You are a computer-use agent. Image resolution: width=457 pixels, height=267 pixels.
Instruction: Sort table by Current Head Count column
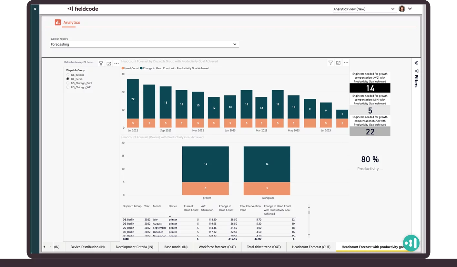pyautogui.click(x=191, y=208)
